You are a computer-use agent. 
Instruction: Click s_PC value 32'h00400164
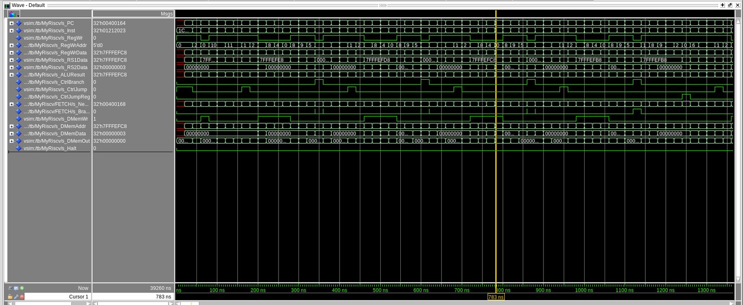(109, 23)
